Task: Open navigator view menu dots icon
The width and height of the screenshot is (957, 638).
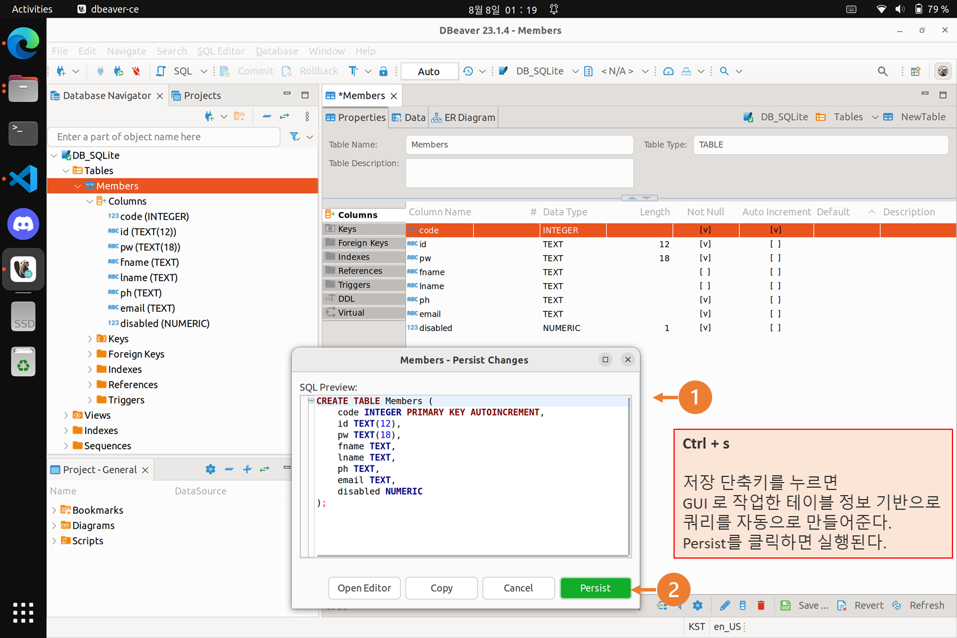Action: 307,116
